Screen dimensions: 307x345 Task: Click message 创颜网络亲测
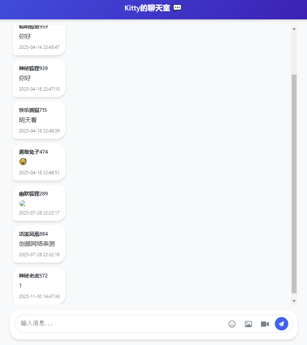tap(37, 244)
